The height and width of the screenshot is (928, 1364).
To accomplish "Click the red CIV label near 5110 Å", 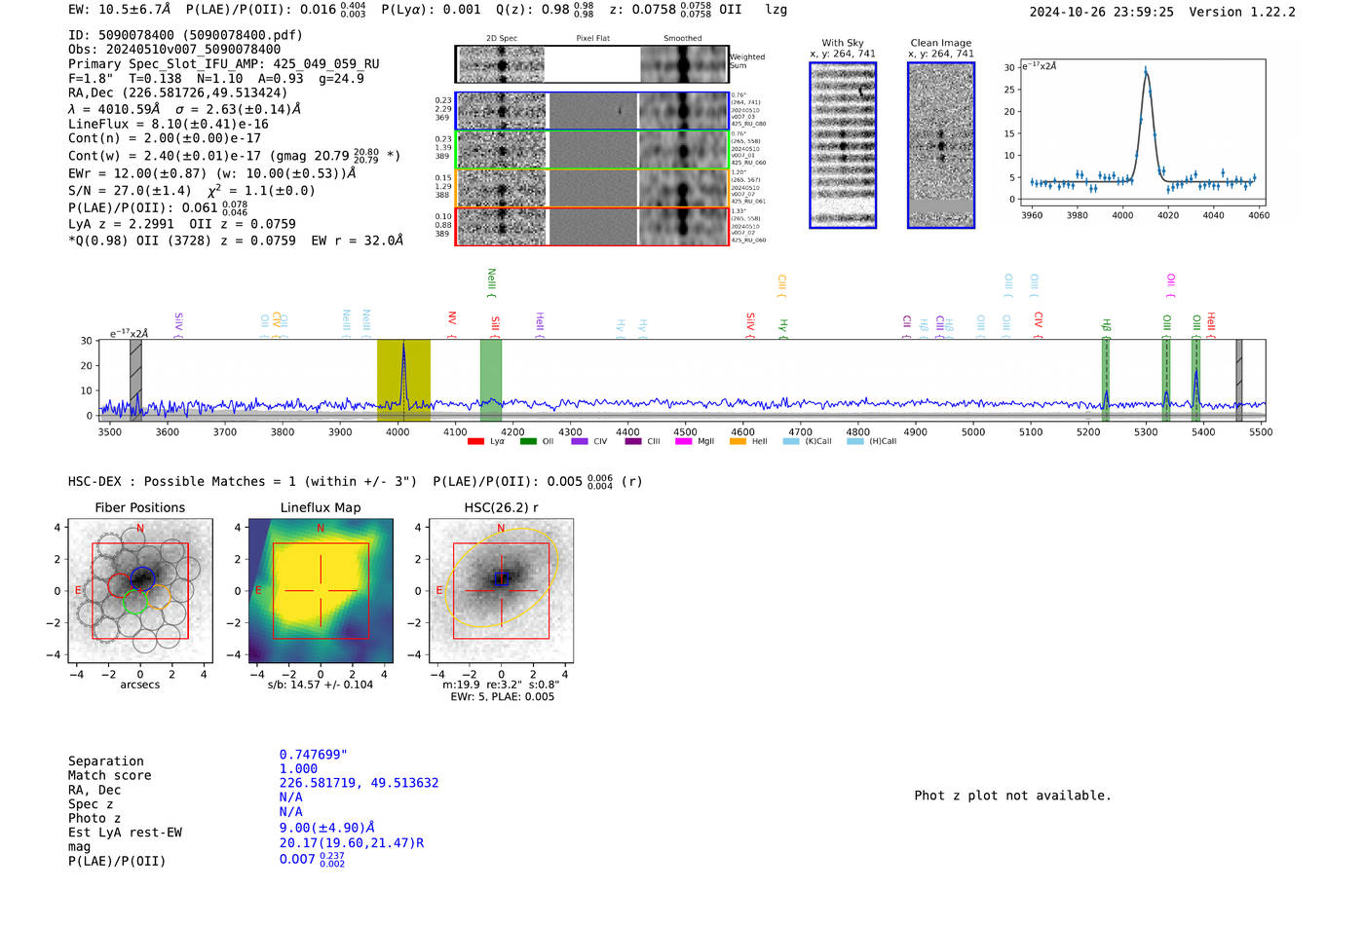I will [x=1039, y=324].
